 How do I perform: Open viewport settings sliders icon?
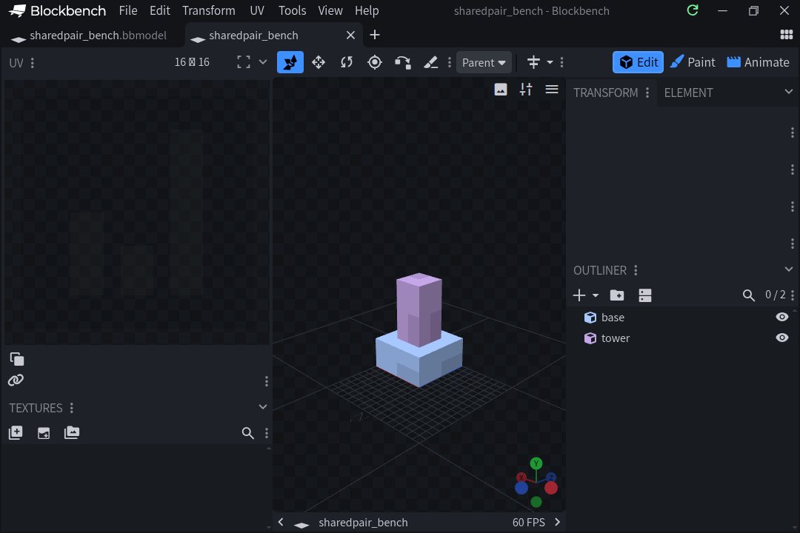click(526, 90)
